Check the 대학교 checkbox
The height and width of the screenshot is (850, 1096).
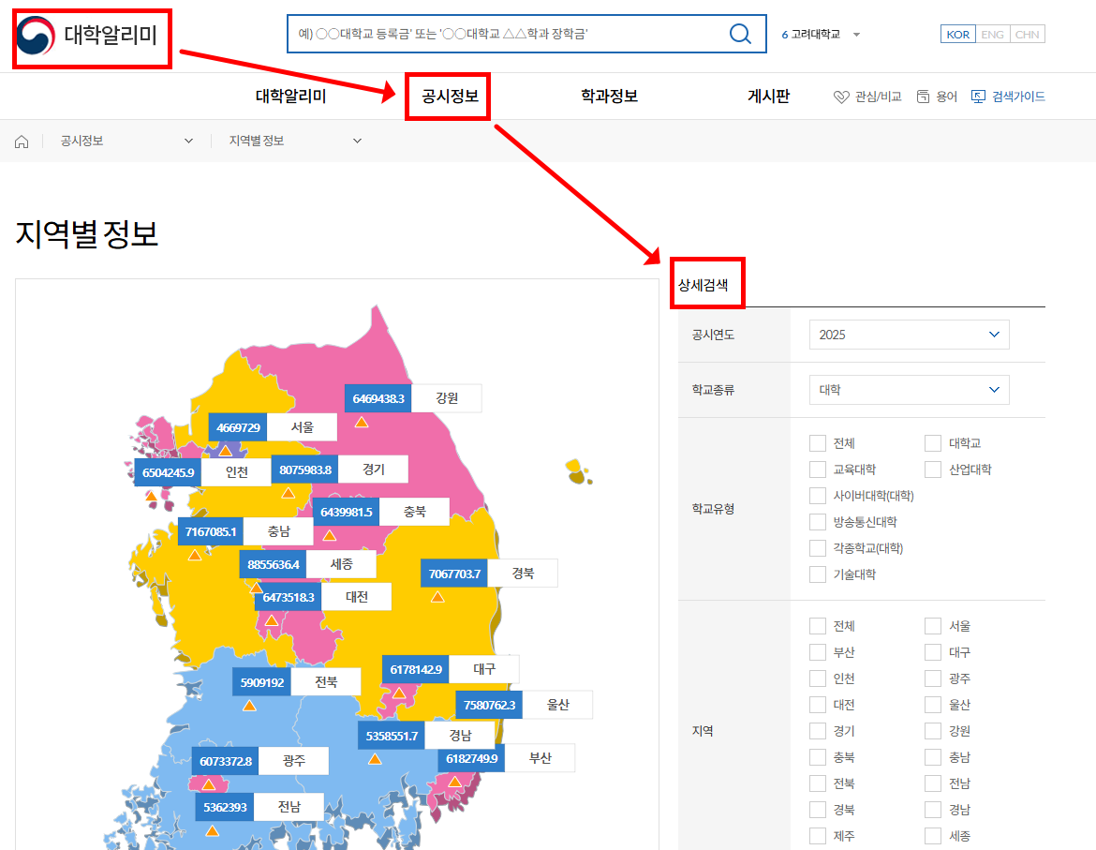pyautogui.click(x=932, y=443)
